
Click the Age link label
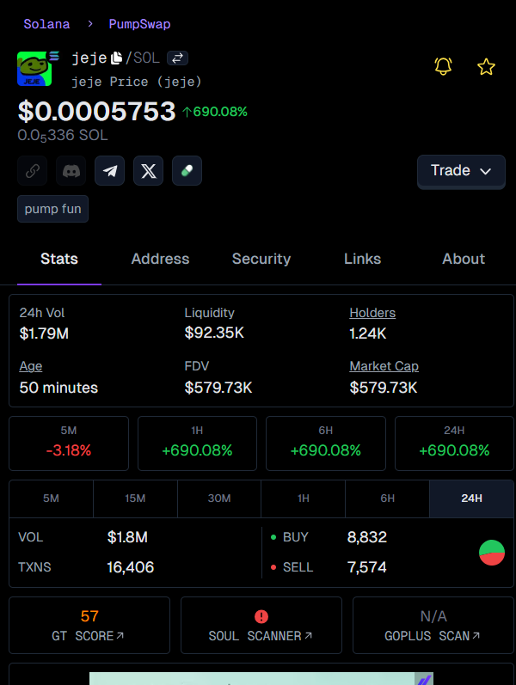coord(31,366)
